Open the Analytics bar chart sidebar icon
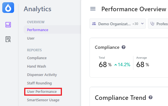Viewport: 168px width, 106px height. coord(8,25)
